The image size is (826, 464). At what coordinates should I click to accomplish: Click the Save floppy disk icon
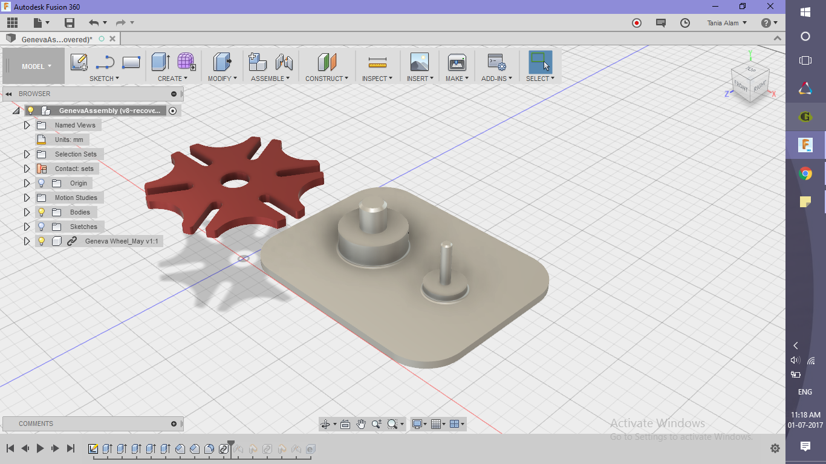point(70,23)
